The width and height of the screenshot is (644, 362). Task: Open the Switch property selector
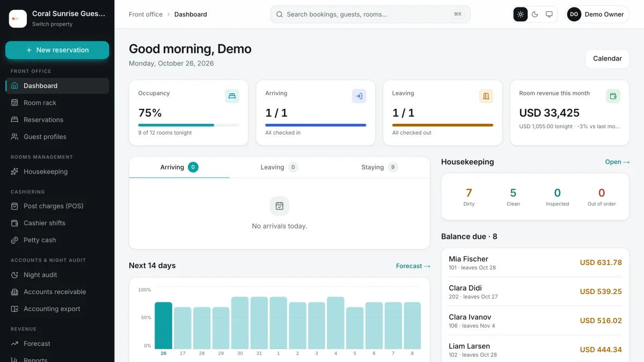point(57,19)
